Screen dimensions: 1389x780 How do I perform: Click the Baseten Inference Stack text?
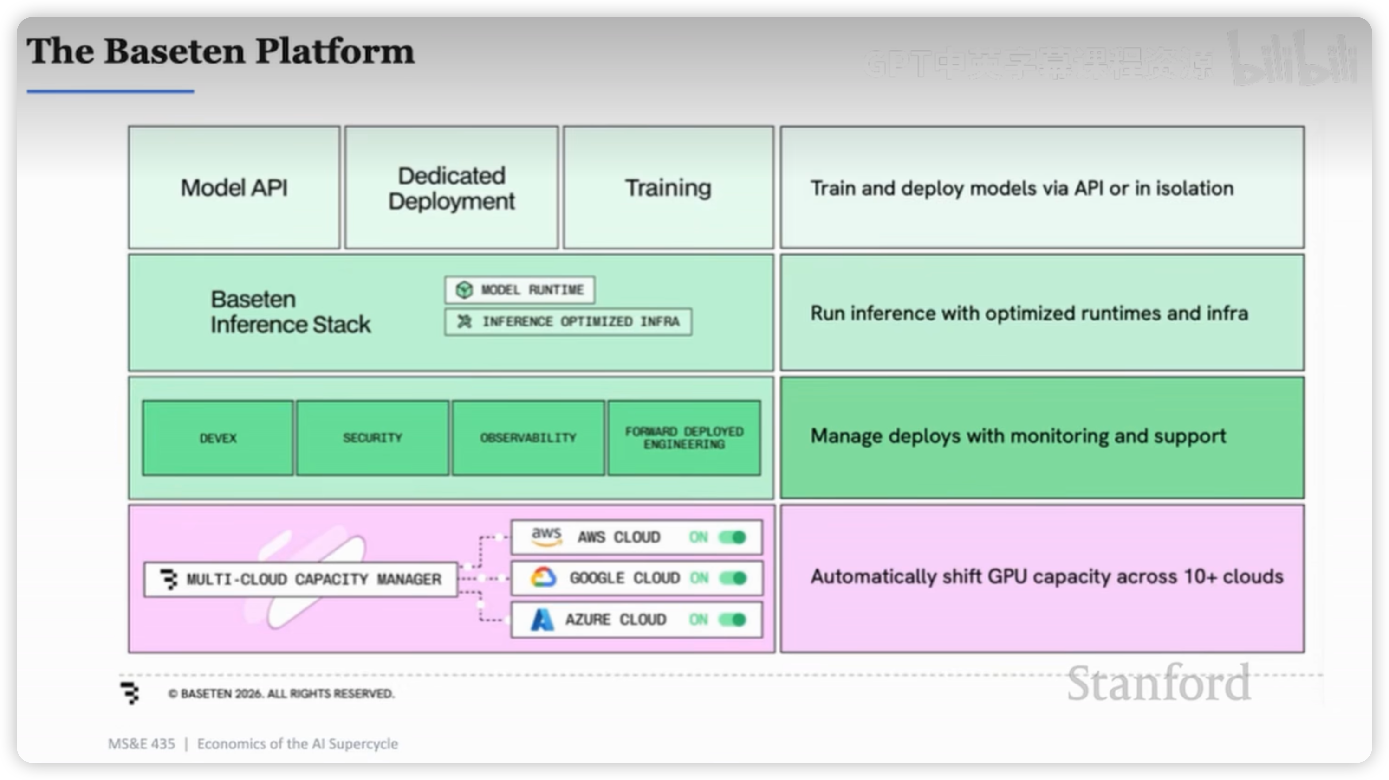pyautogui.click(x=290, y=312)
